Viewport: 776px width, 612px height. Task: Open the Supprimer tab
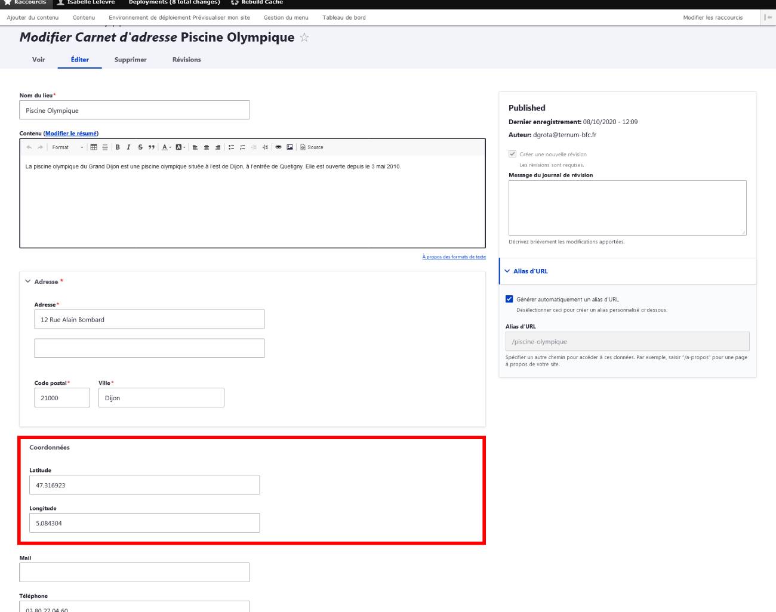tap(130, 60)
